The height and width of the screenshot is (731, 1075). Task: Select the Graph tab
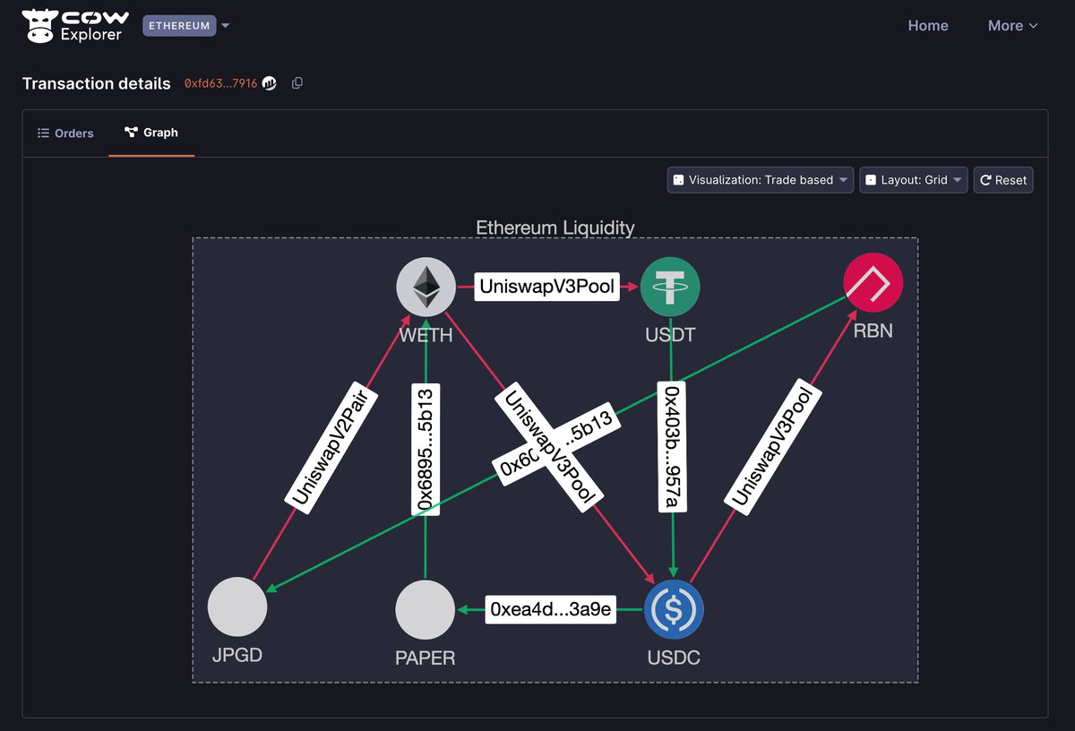pyautogui.click(x=151, y=133)
